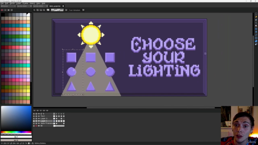Click the Subtract from Selection mode icon

(x=41, y=10)
